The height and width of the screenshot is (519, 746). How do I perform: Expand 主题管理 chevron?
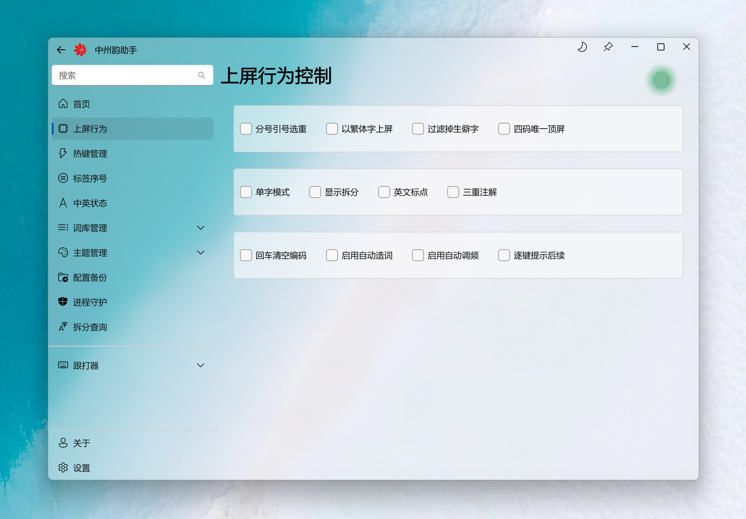(x=200, y=252)
